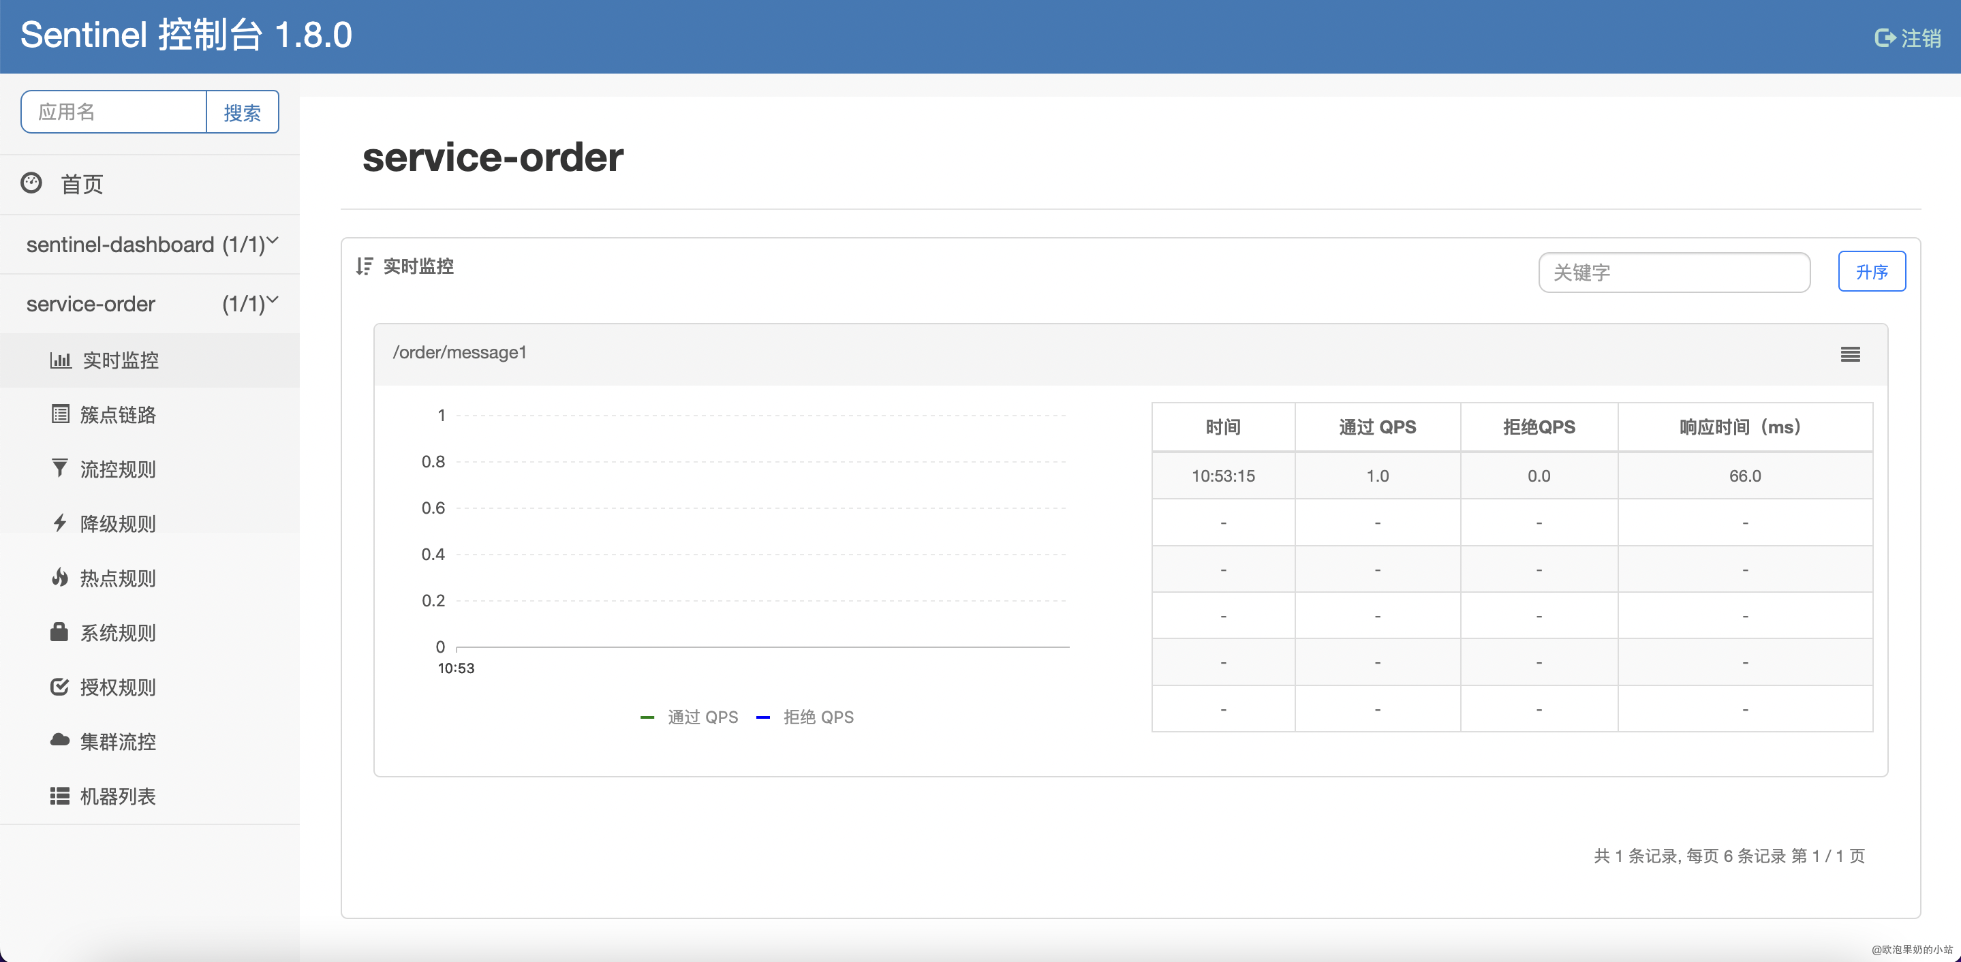Click the cloud icon for 集群流控

click(x=60, y=740)
